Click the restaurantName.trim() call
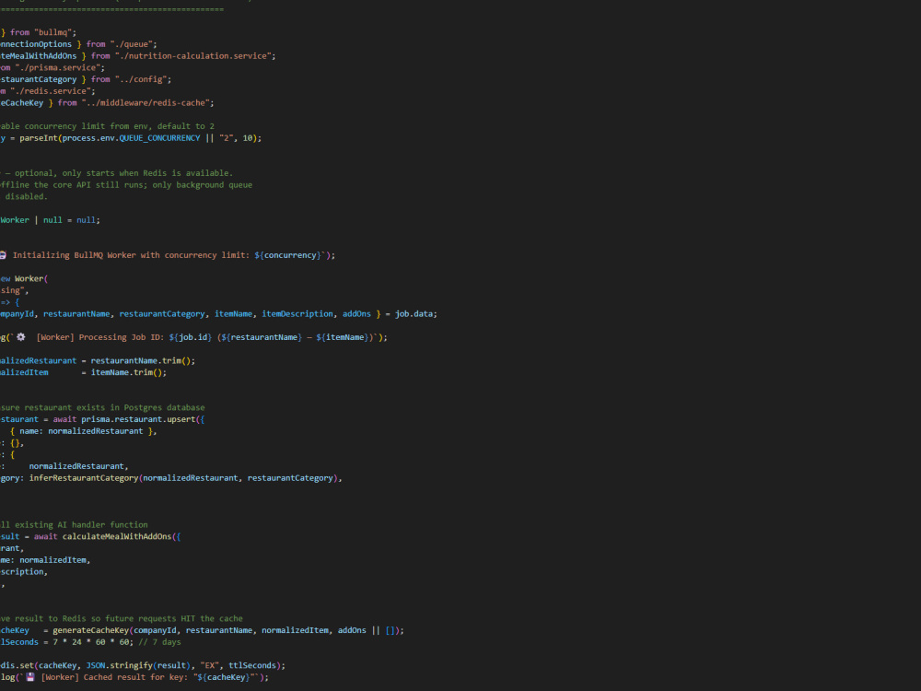 tap(143, 361)
